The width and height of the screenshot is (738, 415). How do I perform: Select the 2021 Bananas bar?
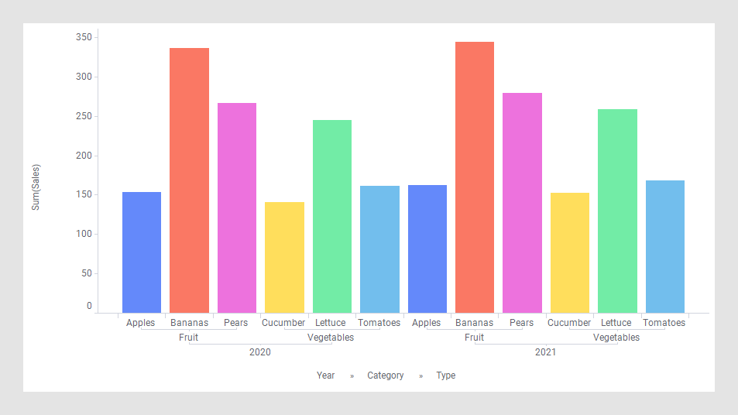(x=475, y=177)
